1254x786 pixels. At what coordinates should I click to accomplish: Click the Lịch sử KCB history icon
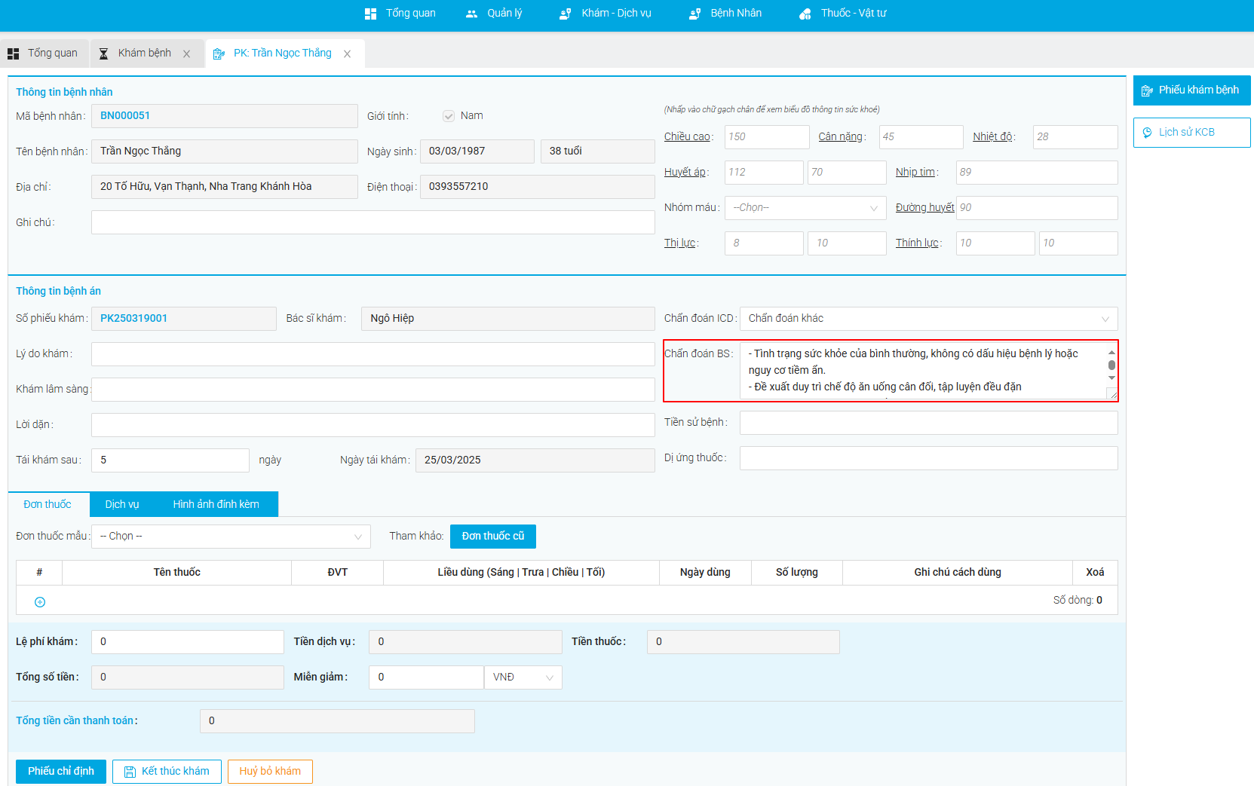coord(1147,132)
